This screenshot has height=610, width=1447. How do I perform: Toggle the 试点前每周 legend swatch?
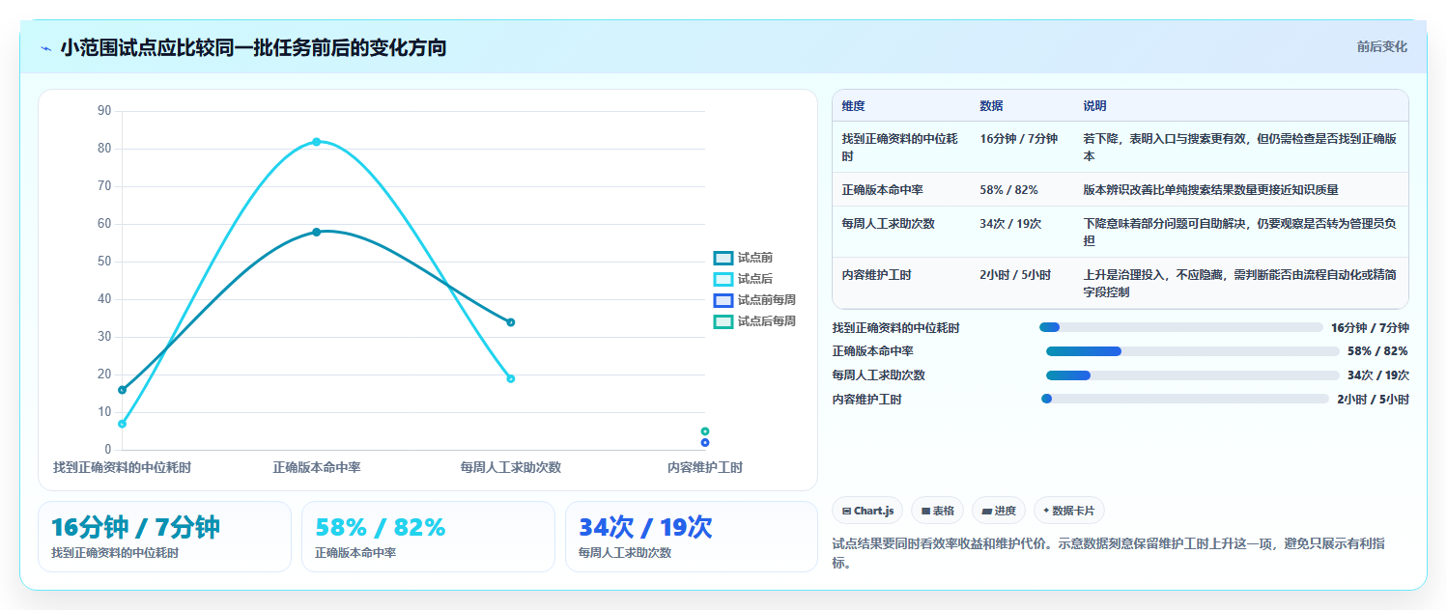(723, 300)
